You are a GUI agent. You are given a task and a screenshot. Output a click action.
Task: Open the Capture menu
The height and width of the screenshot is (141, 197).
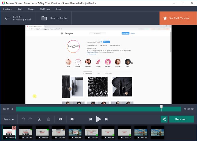coord(7,9)
